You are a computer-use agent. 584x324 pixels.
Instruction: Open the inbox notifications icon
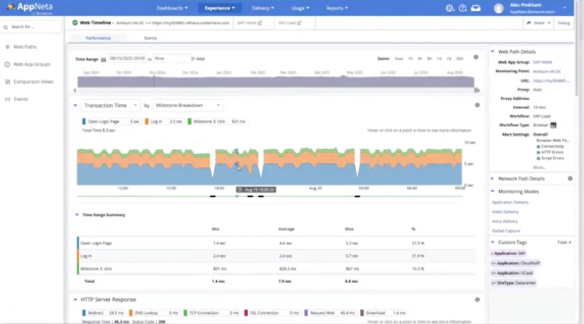(476, 8)
